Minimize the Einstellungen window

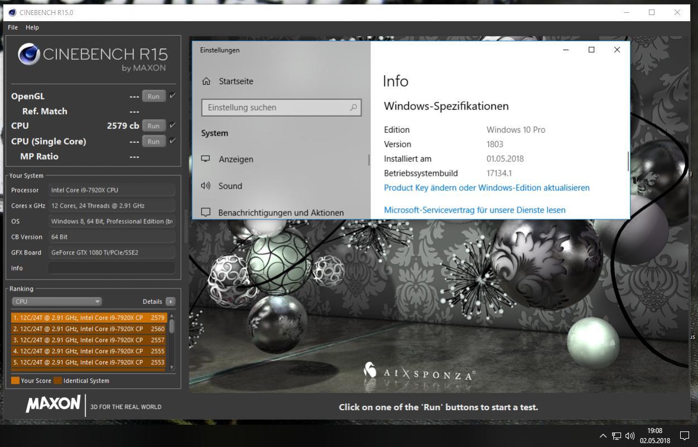coord(566,50)
